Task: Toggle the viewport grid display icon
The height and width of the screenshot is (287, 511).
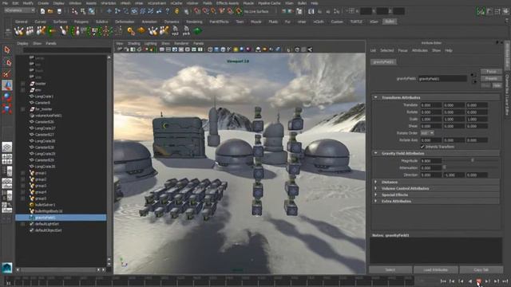Action: tap(162, 49)
